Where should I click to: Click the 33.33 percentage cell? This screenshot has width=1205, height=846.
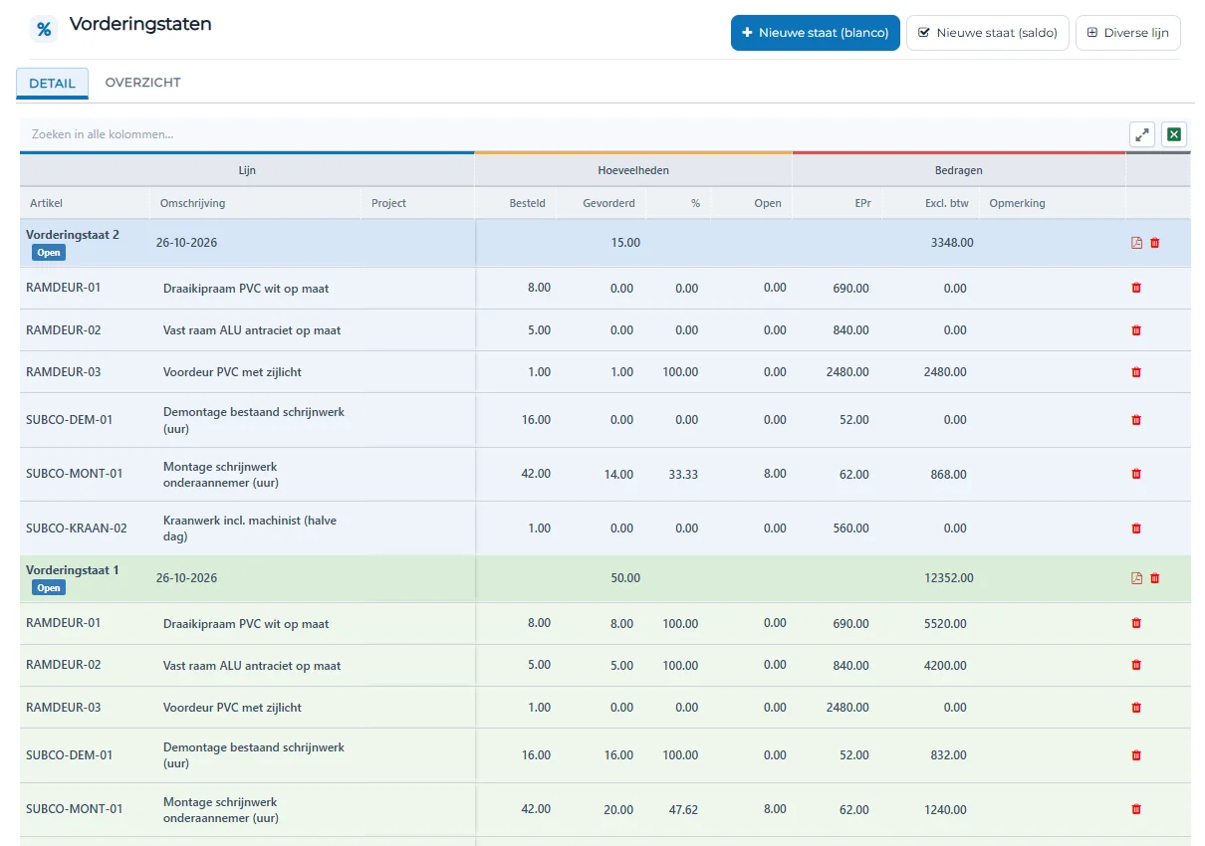click(683, 475)
